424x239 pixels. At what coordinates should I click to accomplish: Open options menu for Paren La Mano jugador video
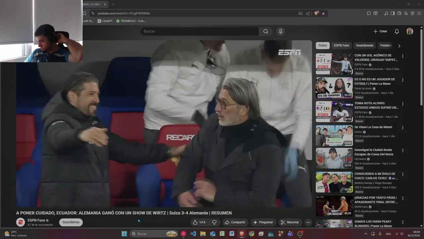coord(403,80)
